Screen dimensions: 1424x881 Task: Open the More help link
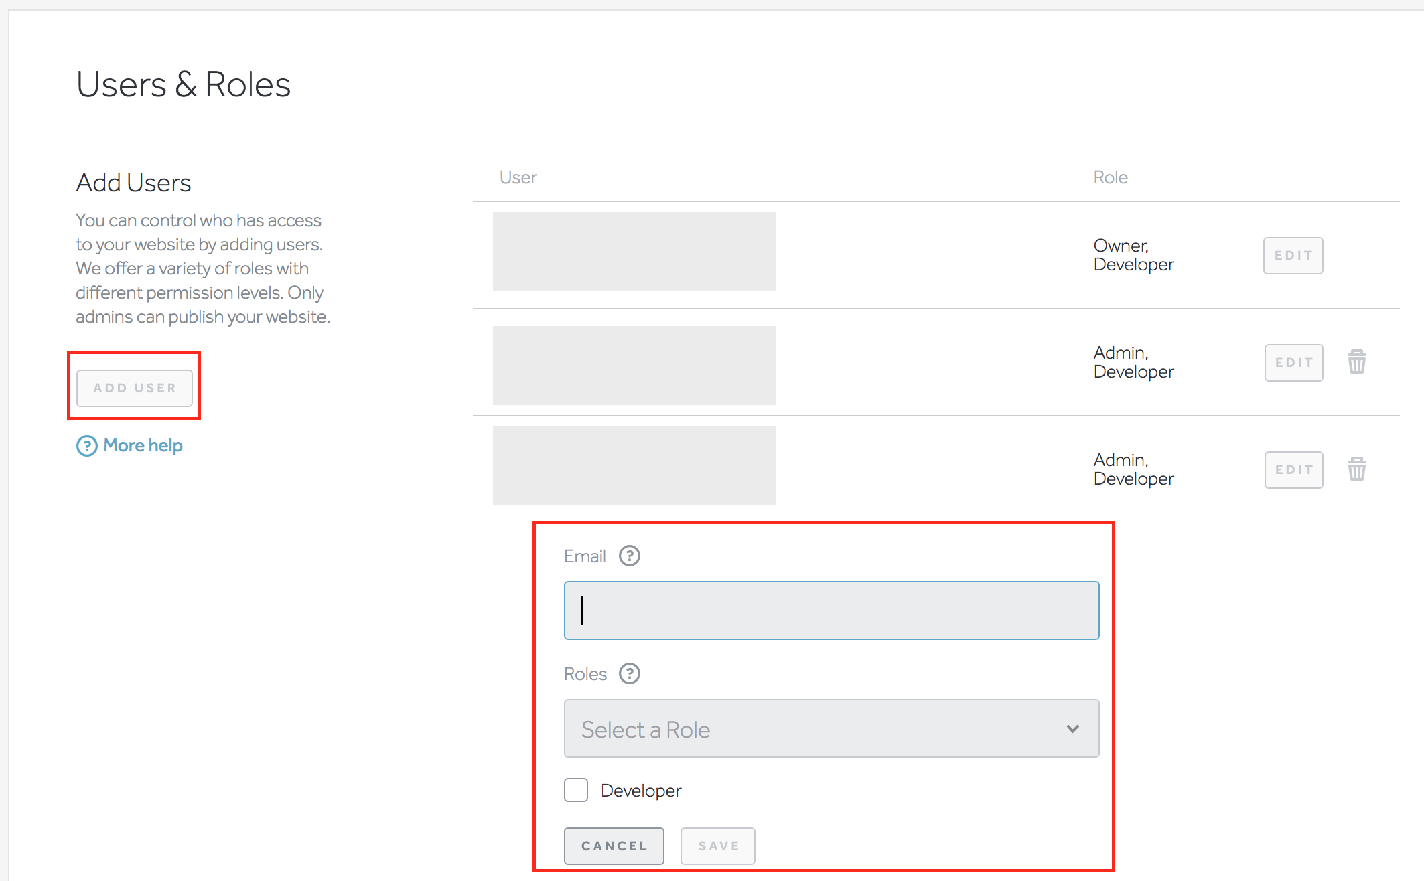[143, 446]
